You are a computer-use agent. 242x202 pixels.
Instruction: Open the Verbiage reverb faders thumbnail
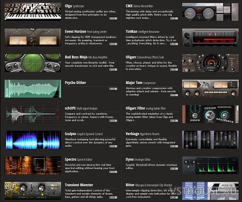point(211,140)
